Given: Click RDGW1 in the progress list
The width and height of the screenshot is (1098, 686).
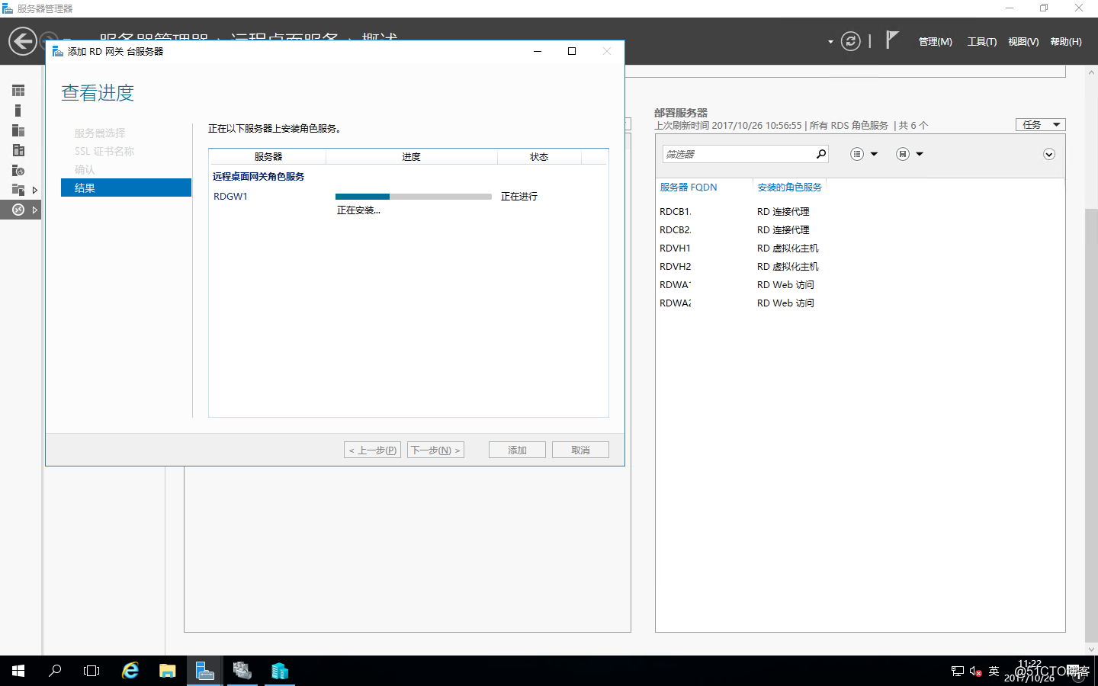Looking at the screenshot, I should click(x=230, y=196).
